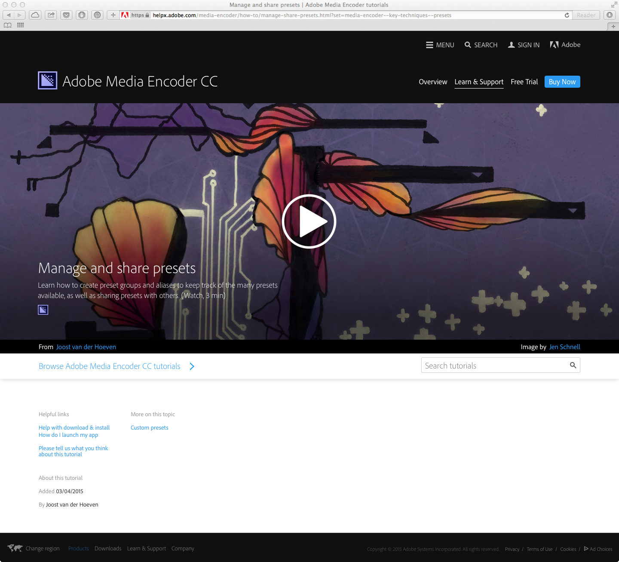
Task: Open Learn & Support in the footer
Action: [147, 548]
